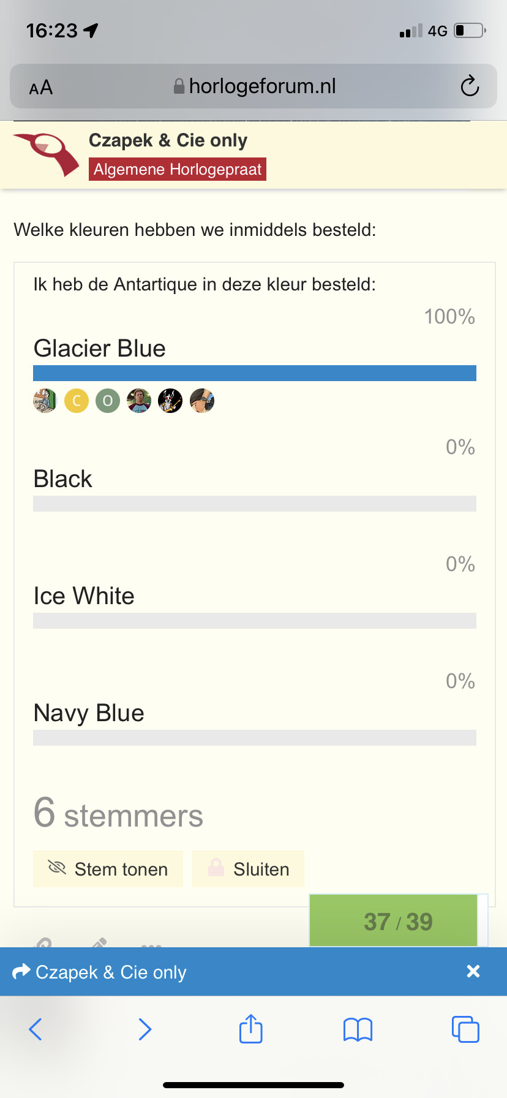Open the first voter avatar under Glacier Blue

coord(45,401)
